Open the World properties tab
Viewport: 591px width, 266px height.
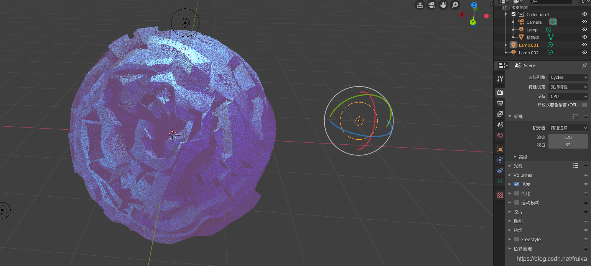tap(500, 135)
